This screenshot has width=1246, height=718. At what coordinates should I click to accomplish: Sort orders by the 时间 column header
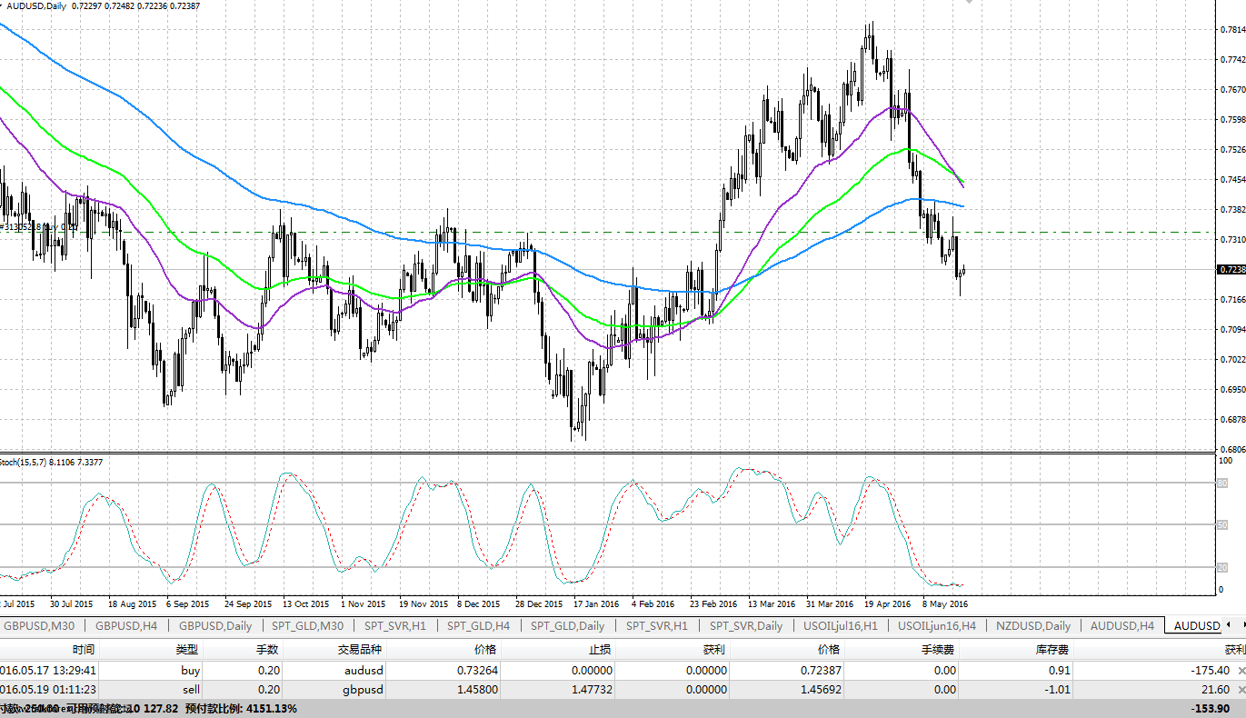84,651
